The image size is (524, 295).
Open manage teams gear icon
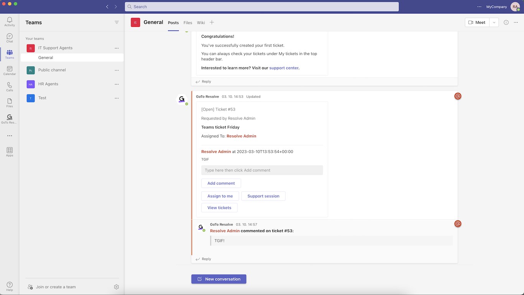point(116,287)
